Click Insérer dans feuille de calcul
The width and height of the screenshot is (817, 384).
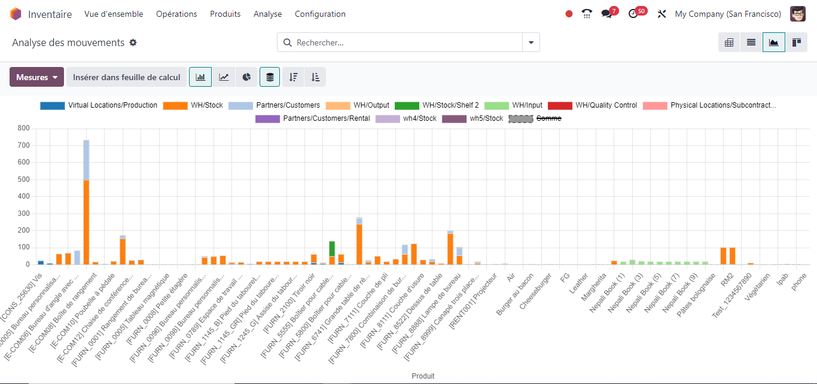126,77
